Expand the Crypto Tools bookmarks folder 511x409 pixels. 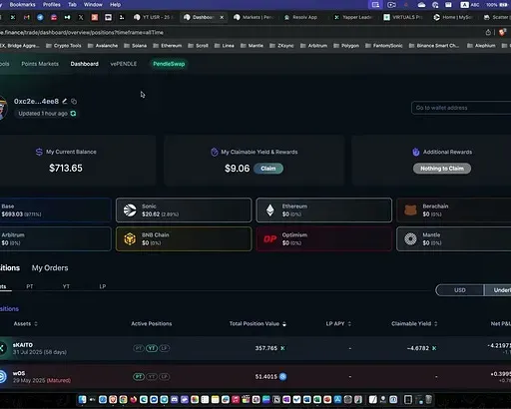[x=64, y=46]
